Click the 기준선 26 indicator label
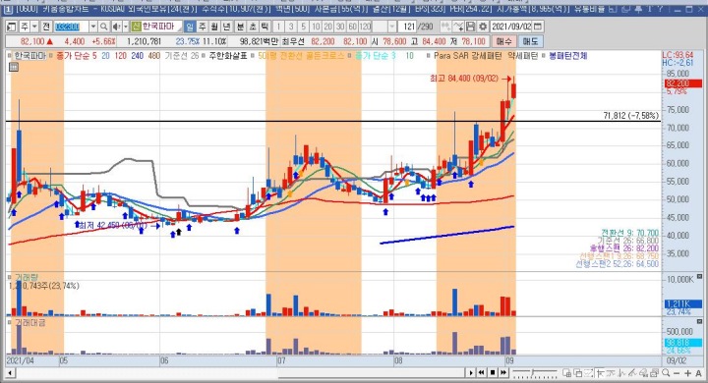The image size is (708, 383). (x=182, y=56)
